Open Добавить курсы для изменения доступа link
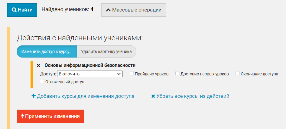Screen dimensions: 286x129 tap(86, 96)
